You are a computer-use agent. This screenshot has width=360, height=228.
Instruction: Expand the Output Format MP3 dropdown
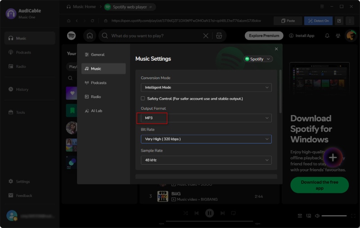[x=206, y=118]
